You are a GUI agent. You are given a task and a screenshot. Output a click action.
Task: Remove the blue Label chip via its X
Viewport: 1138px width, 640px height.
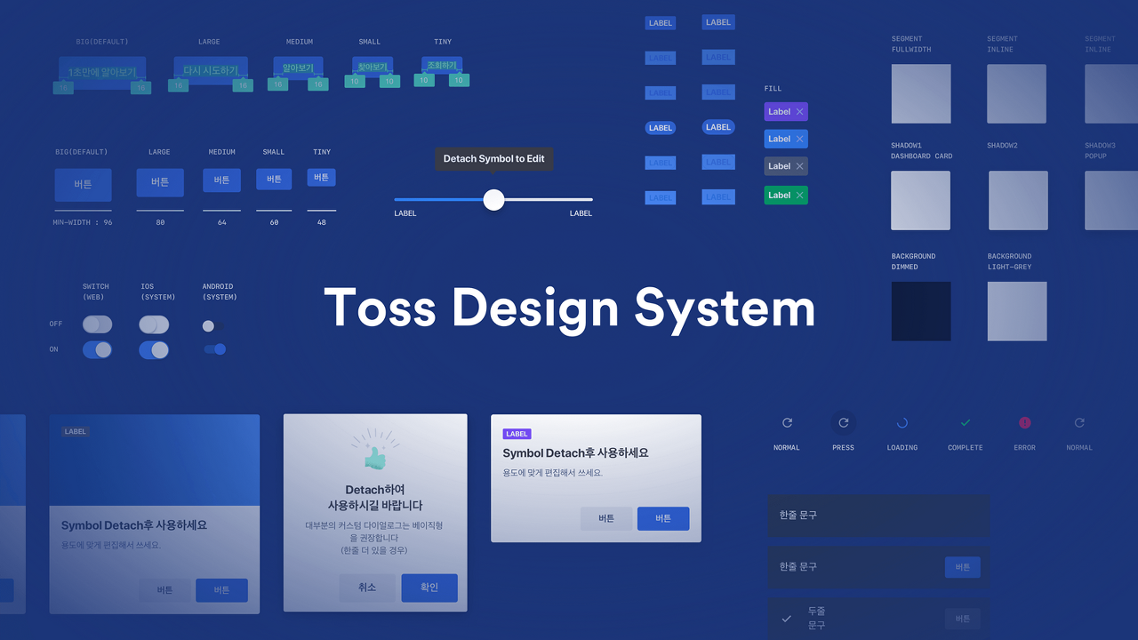(x=799, y=139)
